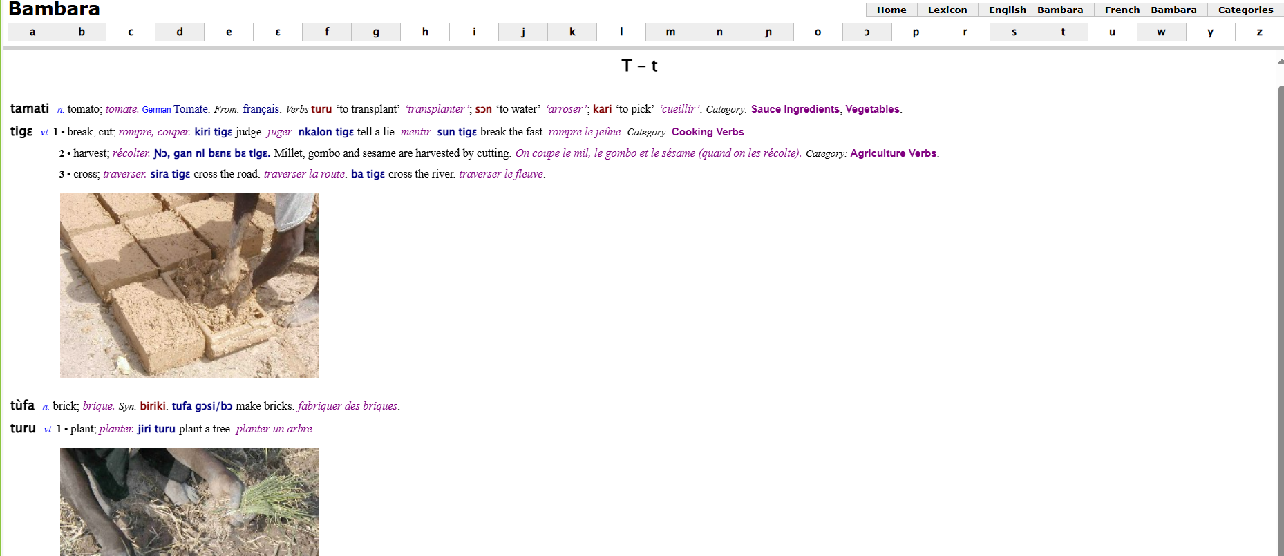Jump to letter w entries

[1161, 32]
